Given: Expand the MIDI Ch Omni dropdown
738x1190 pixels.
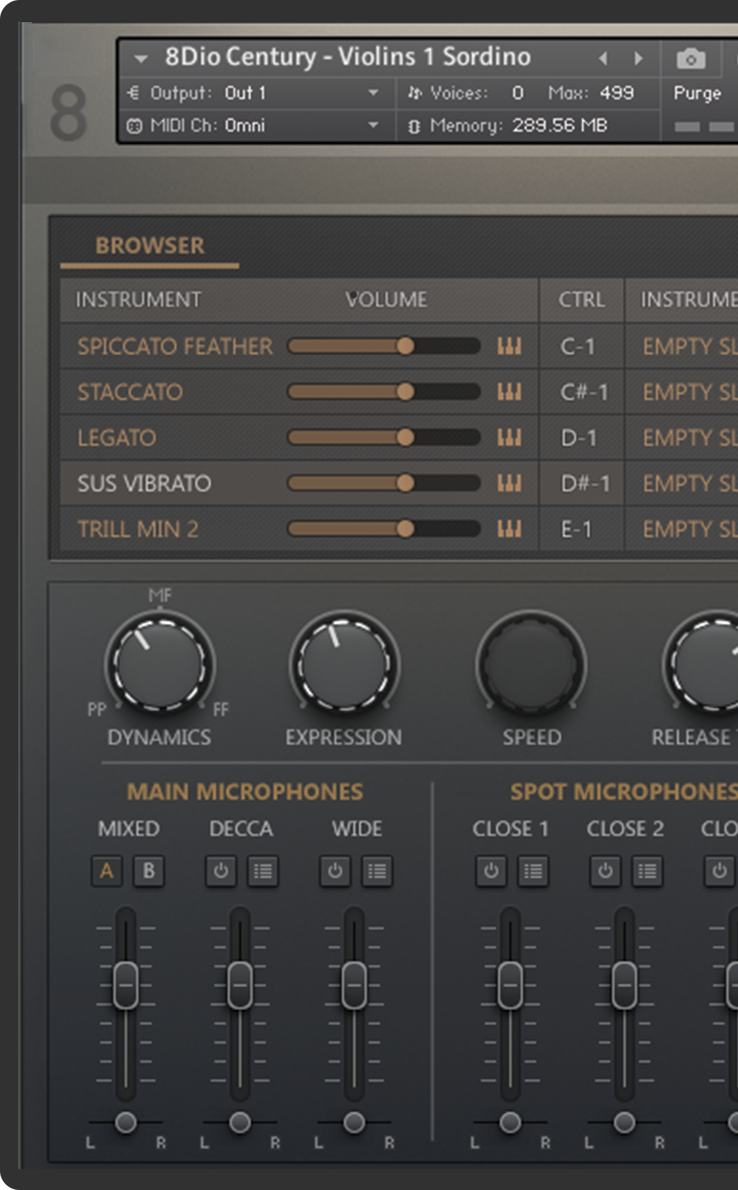Looking at the screenshot, I should 373,125.
